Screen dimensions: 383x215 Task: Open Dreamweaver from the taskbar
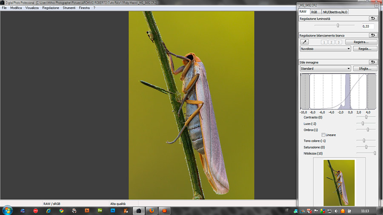pos(100,211)
